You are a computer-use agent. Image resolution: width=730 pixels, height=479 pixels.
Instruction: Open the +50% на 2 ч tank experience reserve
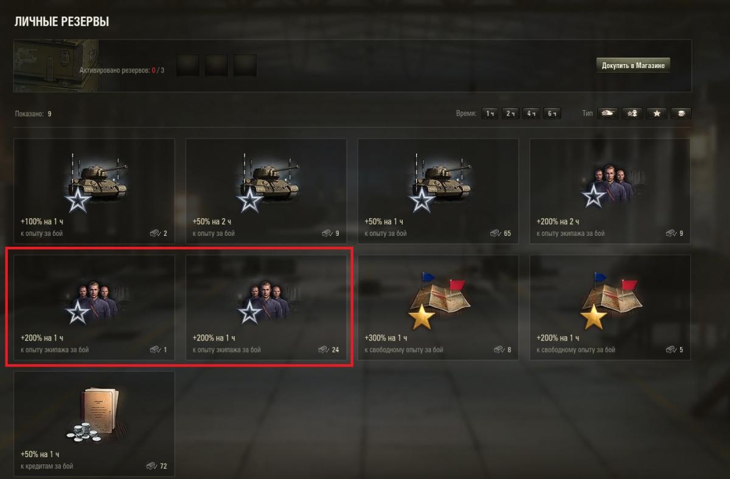266,191
